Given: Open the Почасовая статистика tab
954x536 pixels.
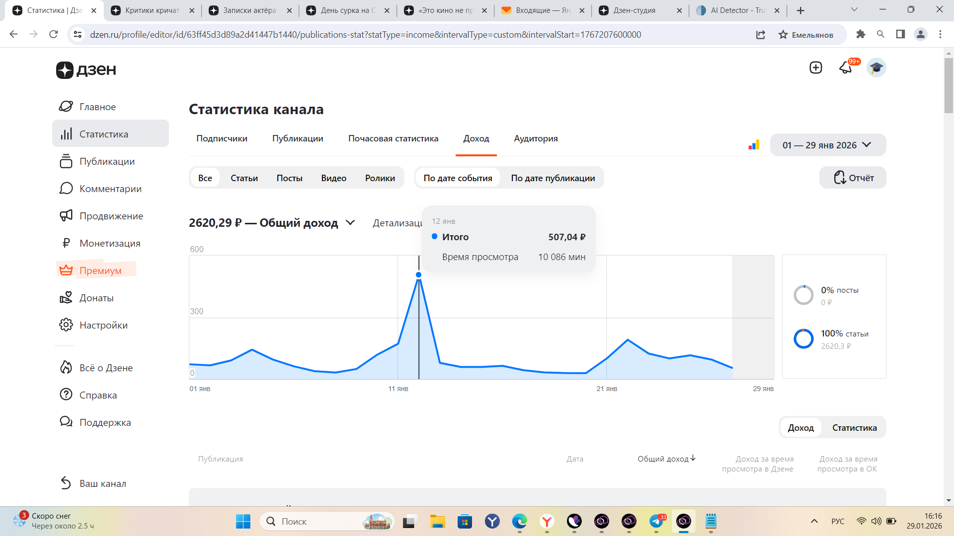Looking at the screenshot, I should coord(393,138).
